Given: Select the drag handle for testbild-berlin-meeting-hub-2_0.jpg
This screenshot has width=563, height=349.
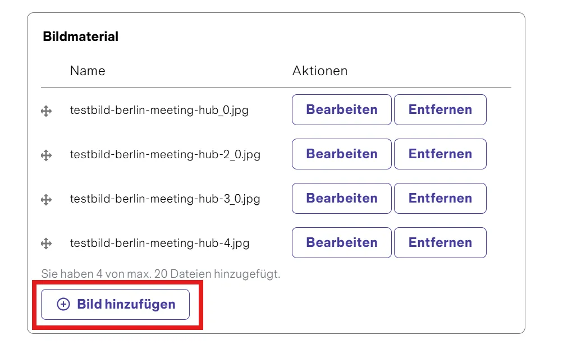Looking at the screenshot, I should 47,154.
